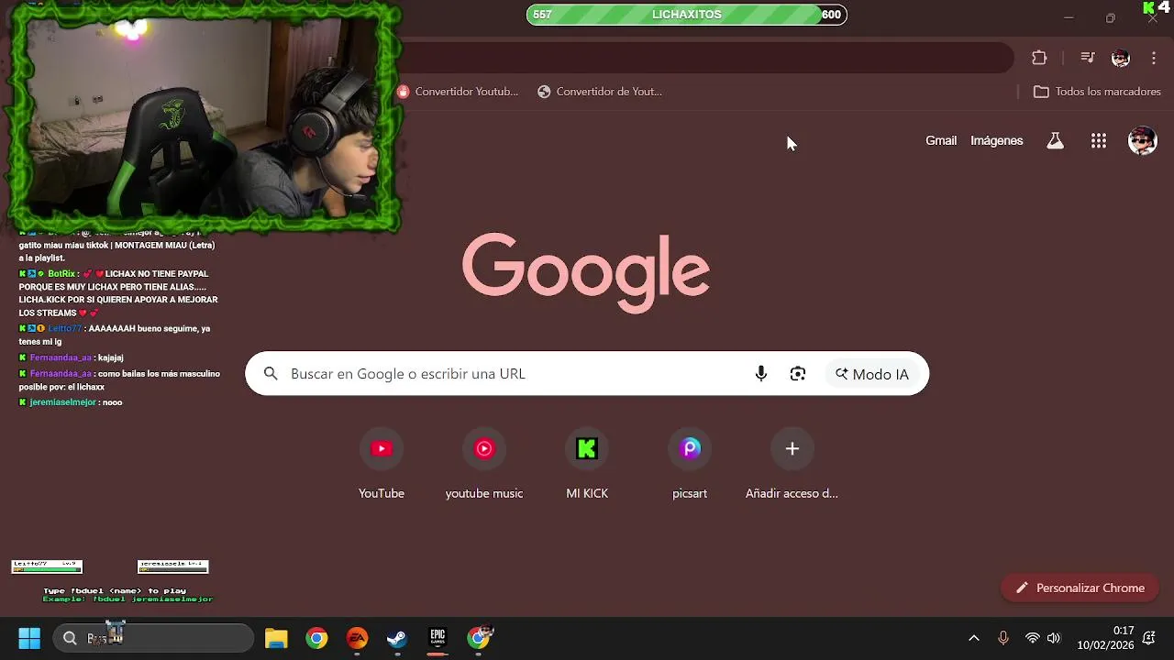Viewport: 1174px width, 660px height.
Task: Open the Chrome profile avatar in the toolbar
Action: [1121, 58]
